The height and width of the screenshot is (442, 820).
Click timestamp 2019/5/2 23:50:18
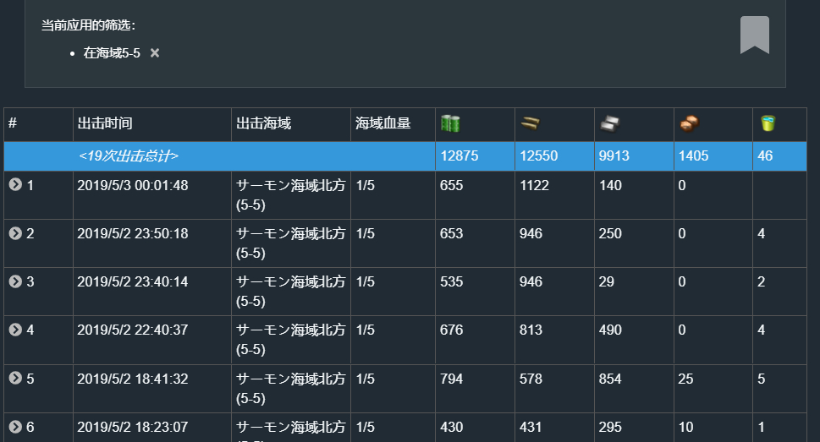coord(132,233)
